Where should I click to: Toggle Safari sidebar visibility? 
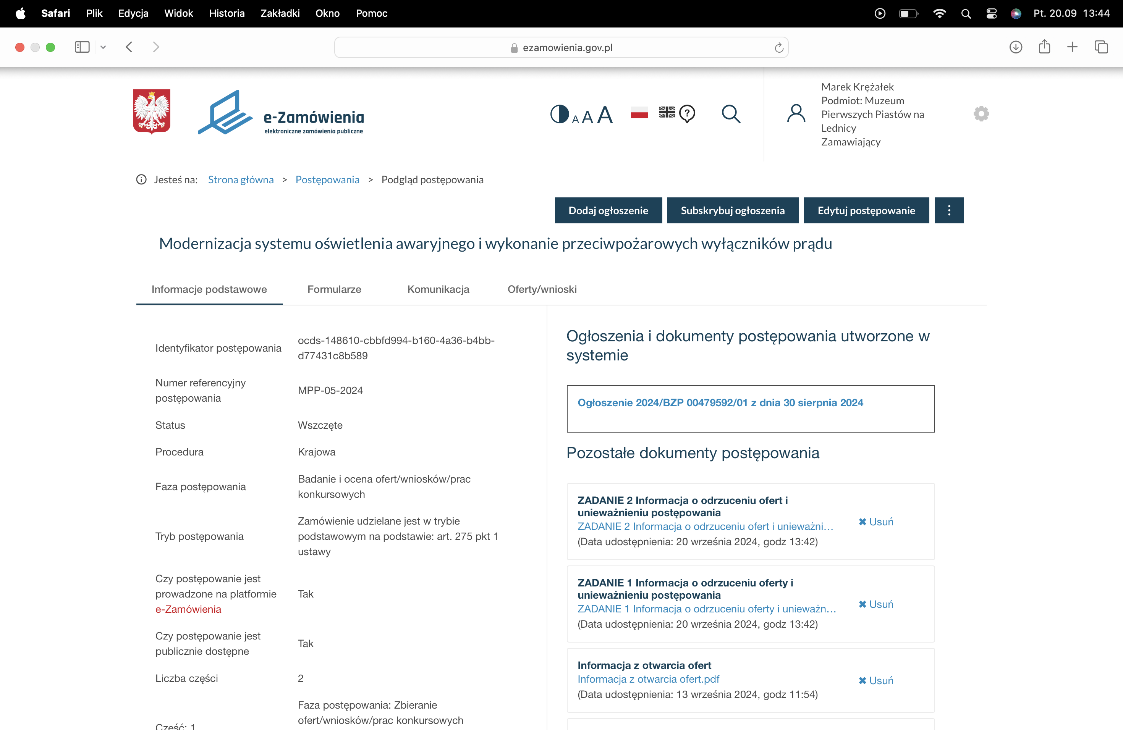(x=82, y=47)
